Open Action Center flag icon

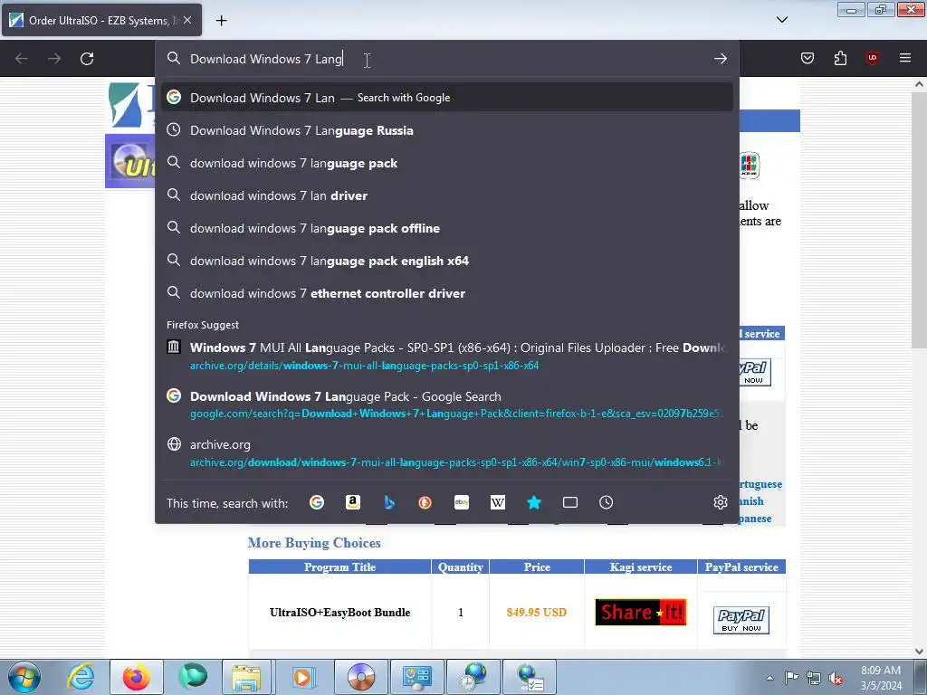click(x=791, y=677)
